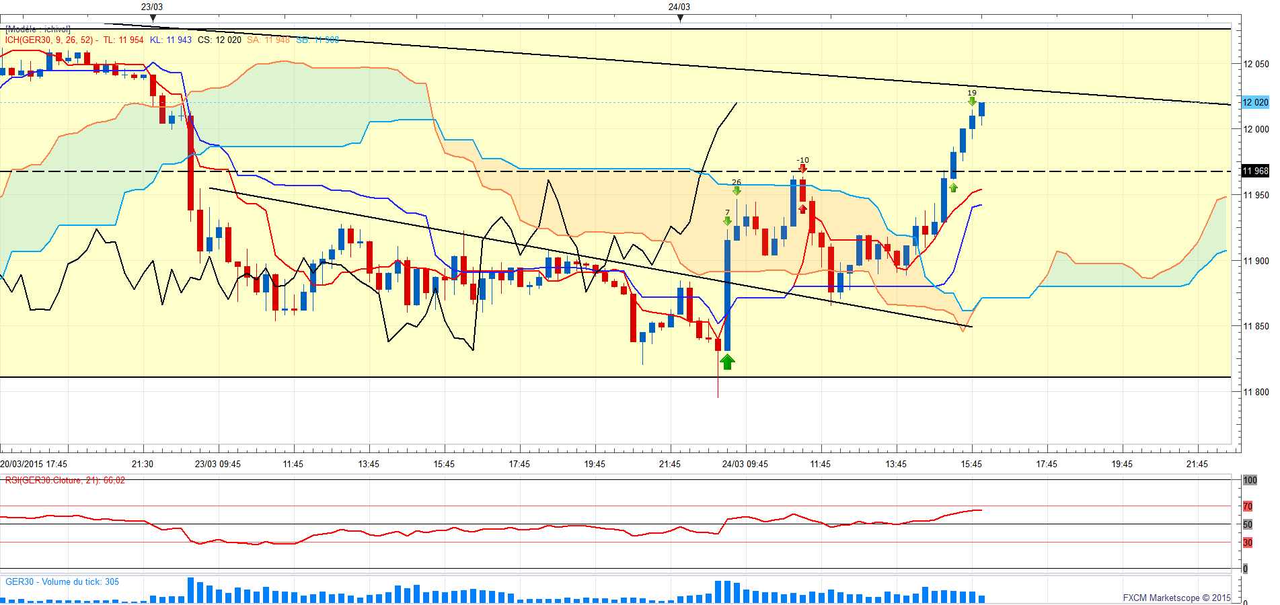
Task: Click the large green buy arrow below candles
Action: [727, 362]
